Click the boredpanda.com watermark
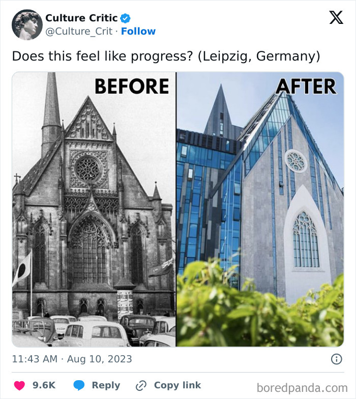This screenshot has width=356, height=399. click(x=302, y=388)
